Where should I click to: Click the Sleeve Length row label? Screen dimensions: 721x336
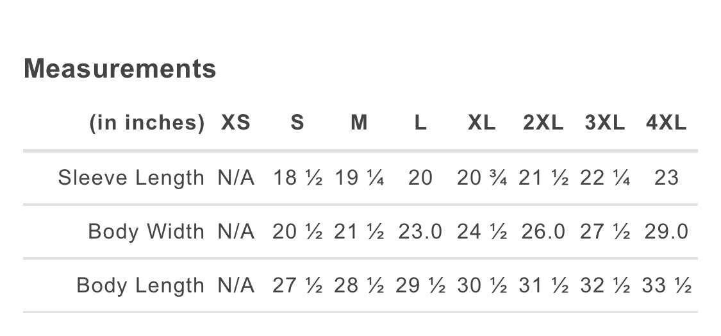tap(131, 178)
